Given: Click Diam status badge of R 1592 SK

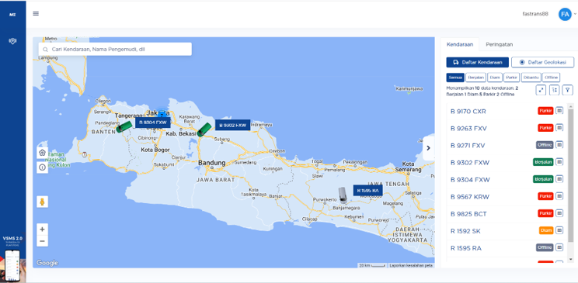Looking at the screenshot, I should coord(546,230).
